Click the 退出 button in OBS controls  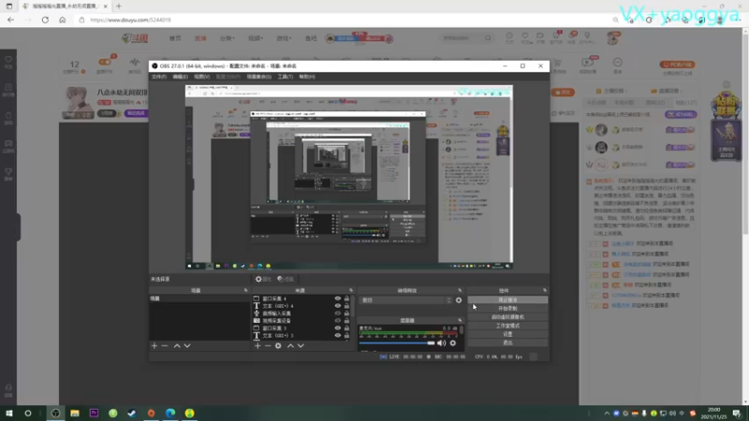507,342
